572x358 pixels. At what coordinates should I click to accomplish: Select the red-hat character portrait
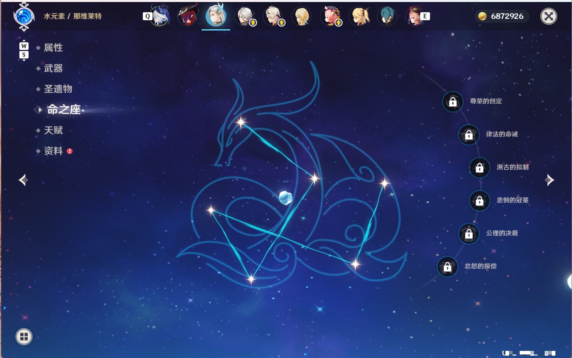click(x=187, y=16)
